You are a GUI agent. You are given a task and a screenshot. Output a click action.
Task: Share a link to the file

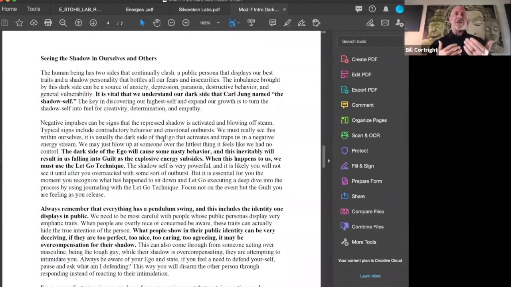coord(370,23)
